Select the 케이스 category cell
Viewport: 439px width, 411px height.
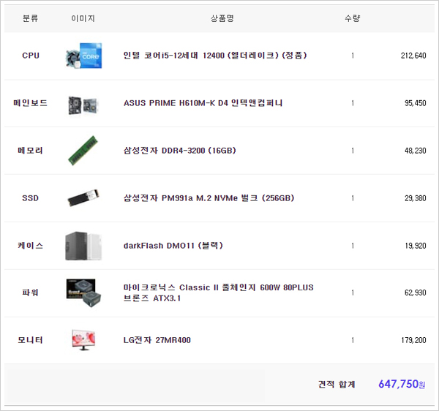(x=30, y=246)
